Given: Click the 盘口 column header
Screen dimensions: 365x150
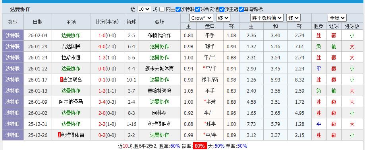Looking at the screenshot, I should 210,26.
